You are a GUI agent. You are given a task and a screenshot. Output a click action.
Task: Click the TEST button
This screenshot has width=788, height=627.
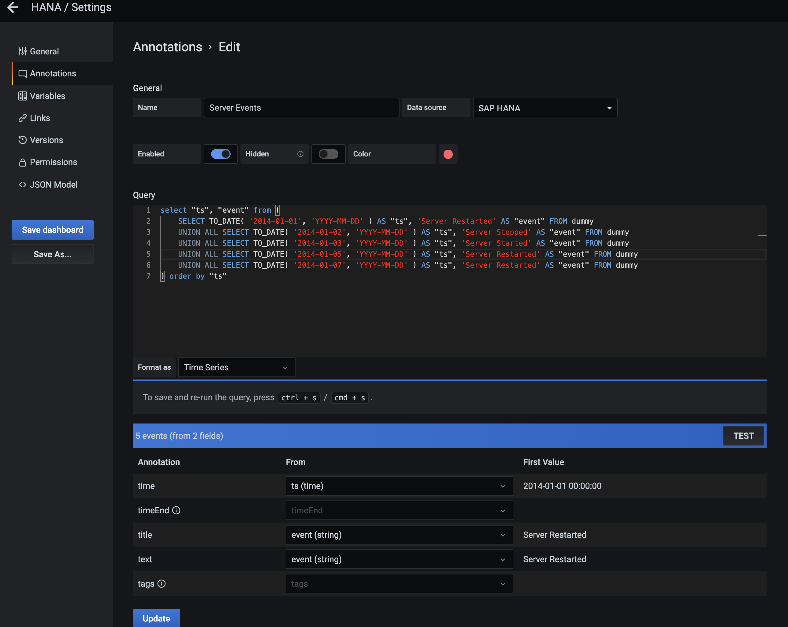click(x=743, y=436)
